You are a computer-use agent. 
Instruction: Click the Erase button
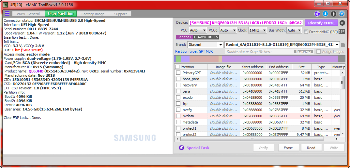click(x=288, y=148)
